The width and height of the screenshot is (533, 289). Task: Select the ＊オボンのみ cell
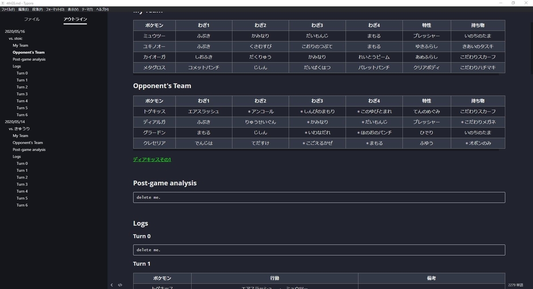pyautogui.click(x=478, y=143)
